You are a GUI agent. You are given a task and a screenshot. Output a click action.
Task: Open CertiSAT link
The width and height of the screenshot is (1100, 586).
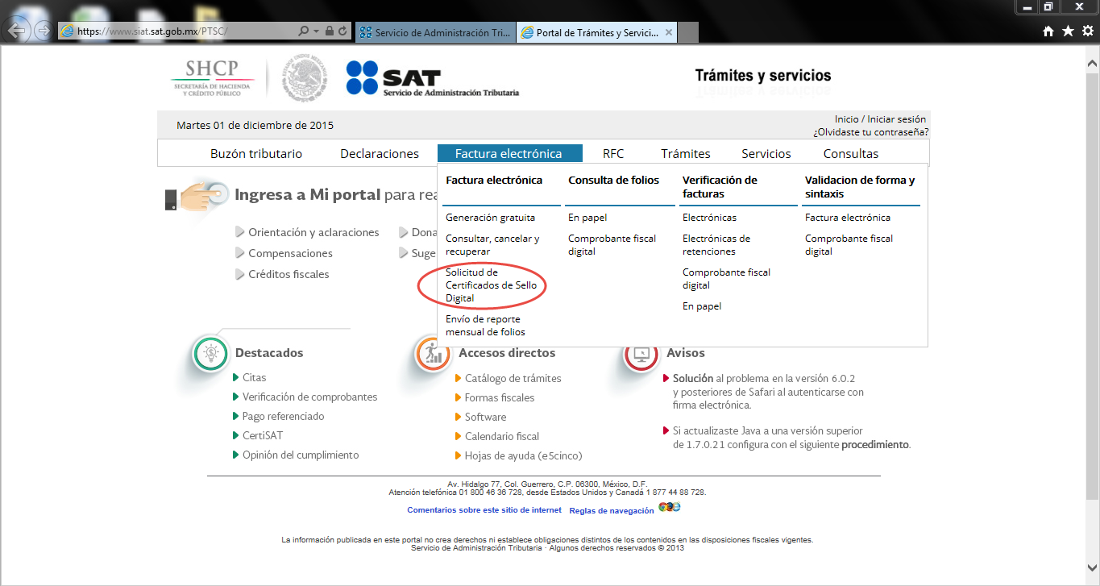(x=263, y=435)
